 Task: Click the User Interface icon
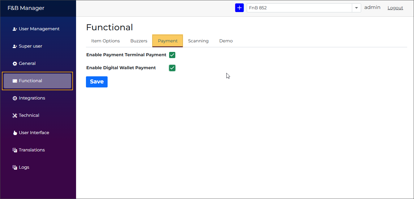15,133
